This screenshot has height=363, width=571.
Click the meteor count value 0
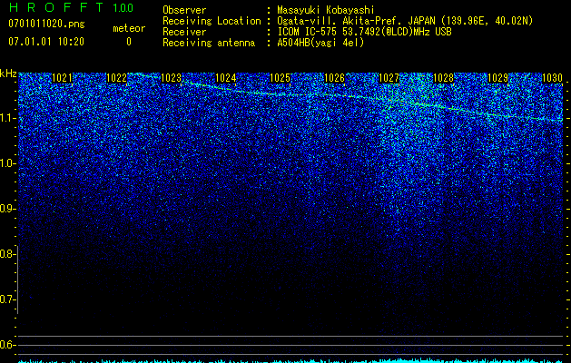click(129, 42)
